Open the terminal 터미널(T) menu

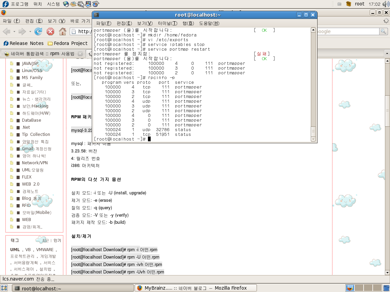click(x=168, y=23)
